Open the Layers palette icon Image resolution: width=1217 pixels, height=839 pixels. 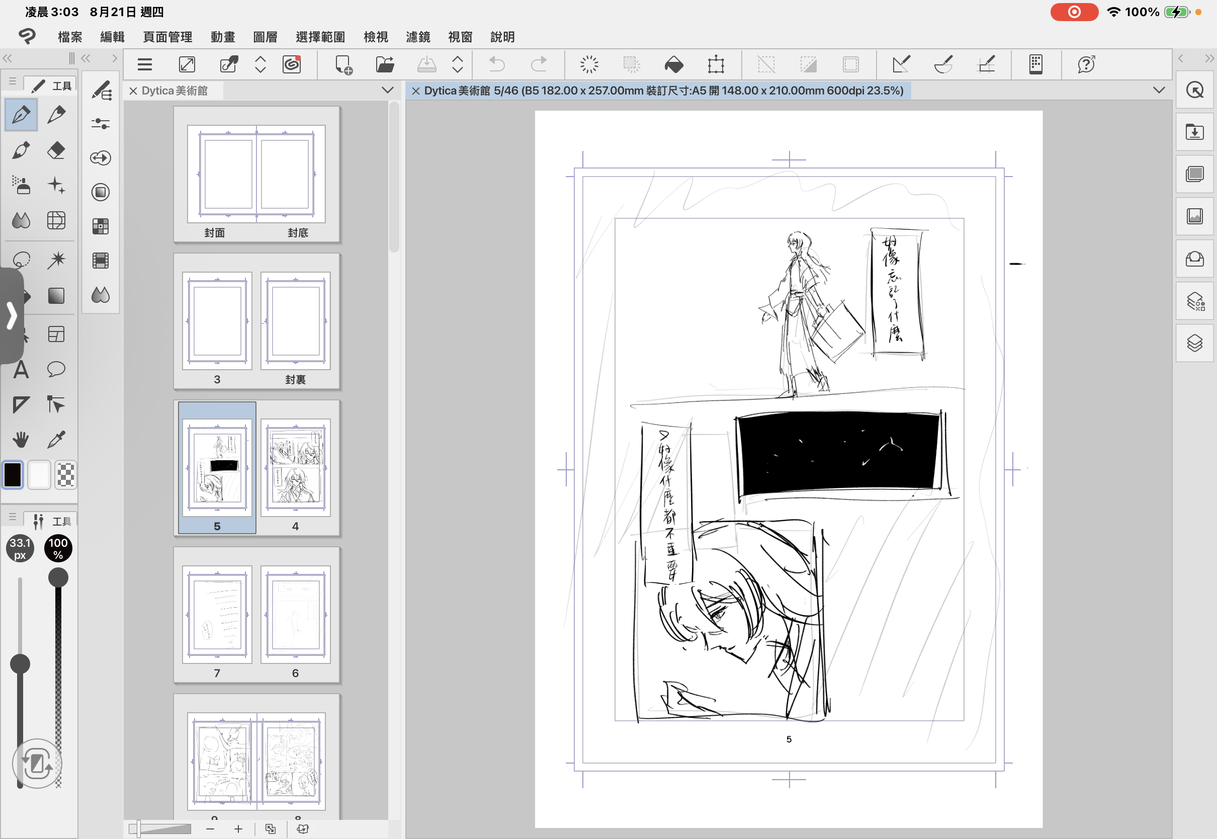(1195, 343)
